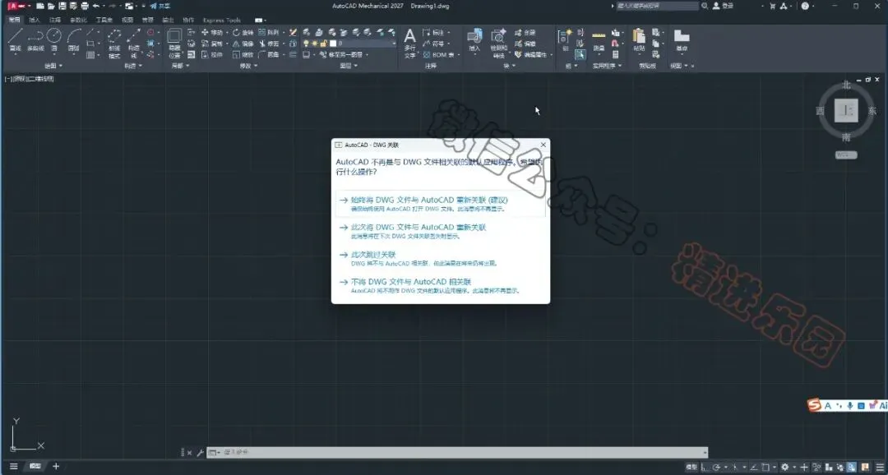The height and width of the screenshot is (475, 888).
Task: Select the Arc (圆弧) tool
Action: (x=74, y=41)
